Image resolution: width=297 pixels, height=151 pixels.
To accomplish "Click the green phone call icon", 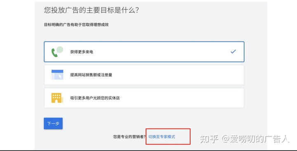I will (x=54, y=53).
